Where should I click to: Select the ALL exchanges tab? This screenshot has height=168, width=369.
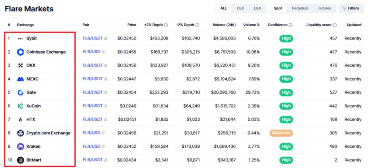click(224, 8)
